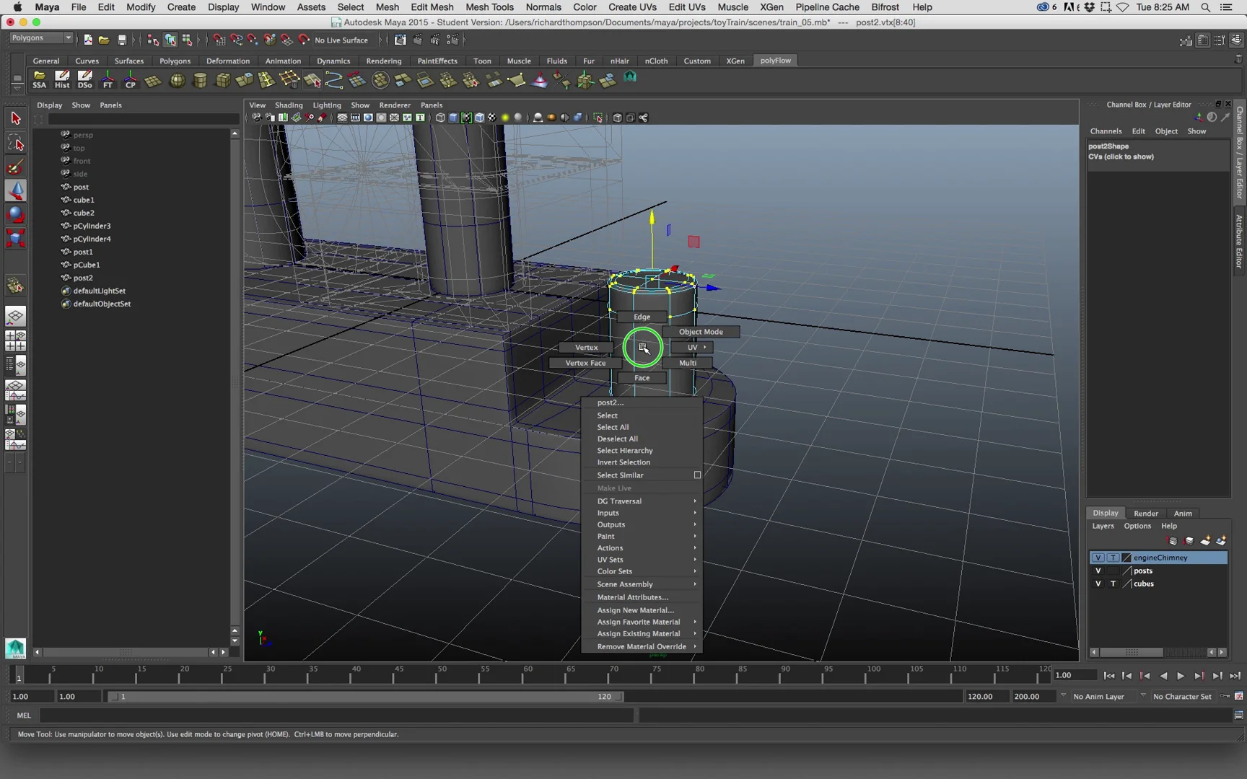Click the polySphere icon on the Polygons shelf

coord(177,79)
